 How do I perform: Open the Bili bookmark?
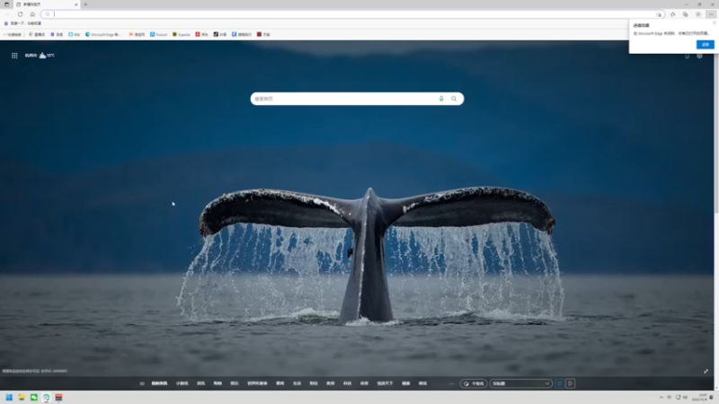[x=74, y=34]
